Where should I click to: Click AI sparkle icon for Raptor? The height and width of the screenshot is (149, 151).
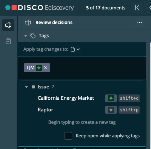(111, 110)
